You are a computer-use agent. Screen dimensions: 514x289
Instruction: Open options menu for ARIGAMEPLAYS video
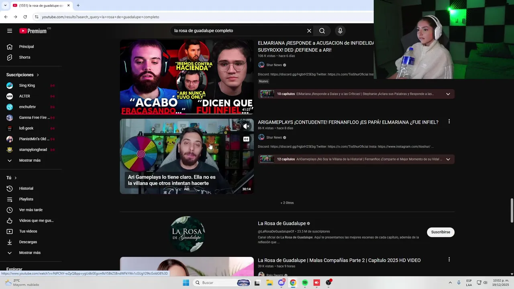[x=449, y=121]
